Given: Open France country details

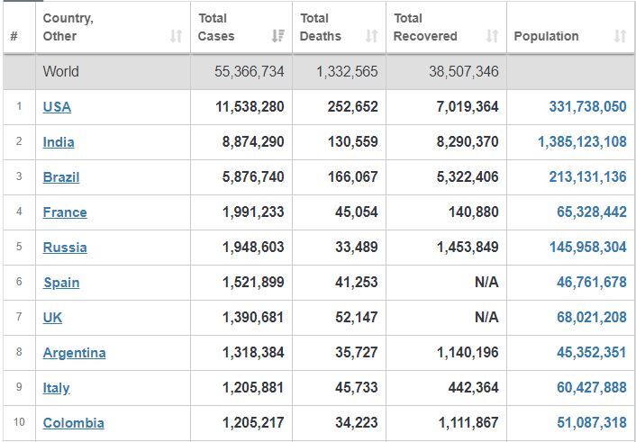Looking at the screenshot, I should 65,212.
